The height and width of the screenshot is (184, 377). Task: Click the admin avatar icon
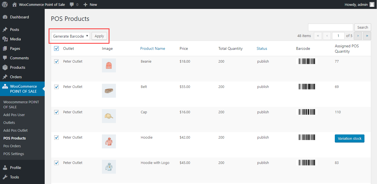[372, 4]
